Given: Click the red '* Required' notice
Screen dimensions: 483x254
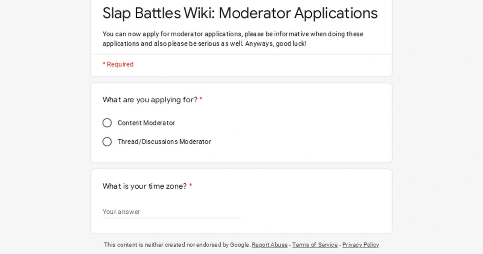Looking at the screenshot, I should tap(118, 64).
